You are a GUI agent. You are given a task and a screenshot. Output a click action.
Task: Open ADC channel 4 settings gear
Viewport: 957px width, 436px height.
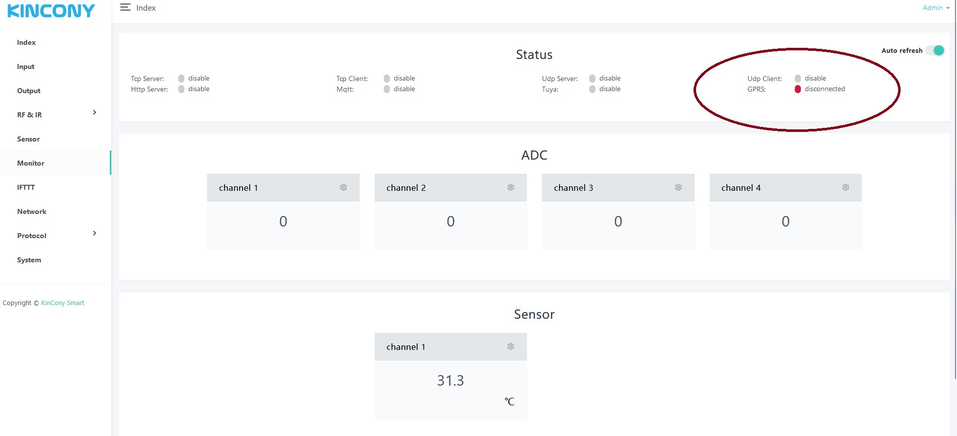coord(846,187)
